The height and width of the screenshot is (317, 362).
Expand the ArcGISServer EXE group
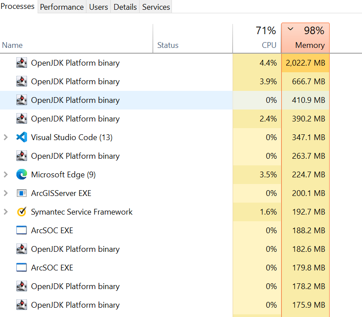(x=6, y=193)
